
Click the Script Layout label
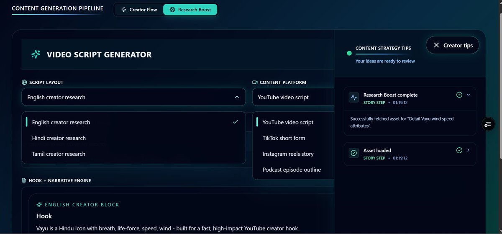click(46, 82)
